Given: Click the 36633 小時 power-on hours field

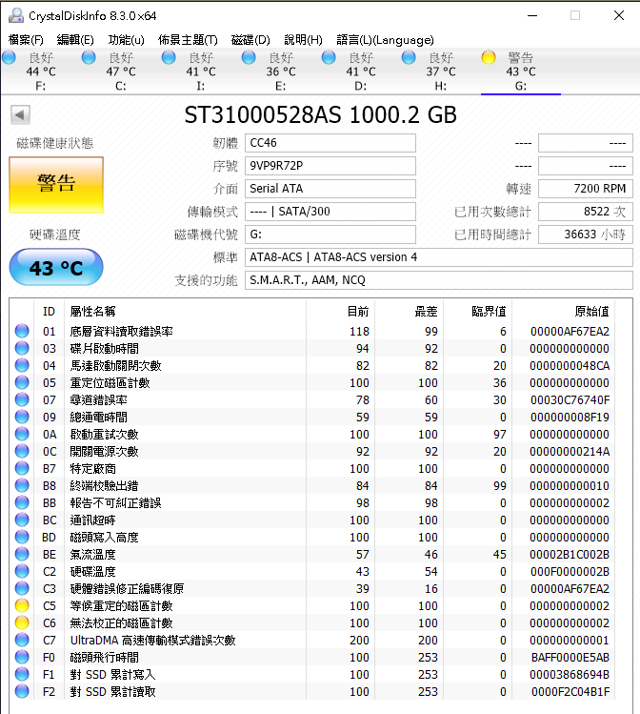Looking at the screenshot, I should [x=586, y=235].
